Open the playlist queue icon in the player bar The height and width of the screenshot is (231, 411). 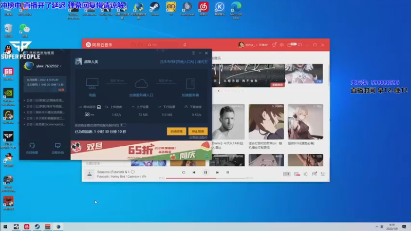[323, 174]
